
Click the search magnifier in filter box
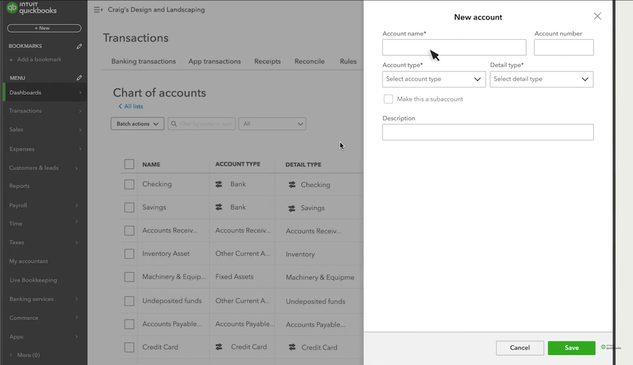point(174,124)
